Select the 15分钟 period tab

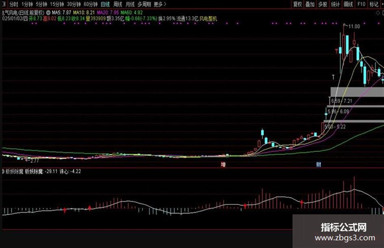pos(57,4)
